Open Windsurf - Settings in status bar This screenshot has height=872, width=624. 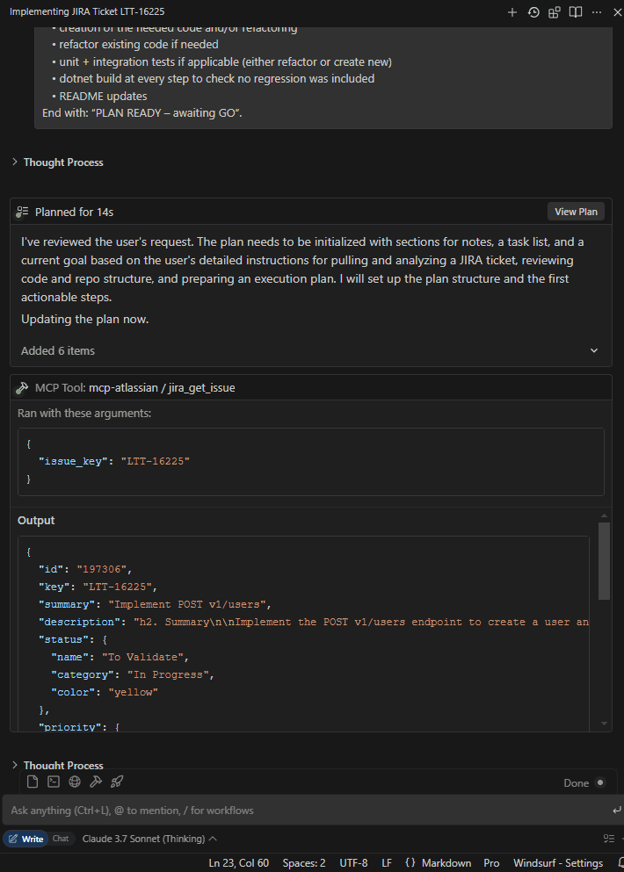(x=557, y=863)
